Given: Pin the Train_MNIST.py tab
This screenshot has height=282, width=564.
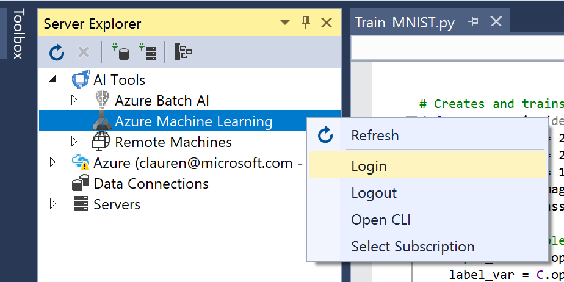Looking at the screenshot, I should [x=474, y=21].
